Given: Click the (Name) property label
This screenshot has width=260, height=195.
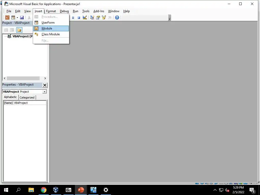Looking at the screenshot, I should [8, 103].
